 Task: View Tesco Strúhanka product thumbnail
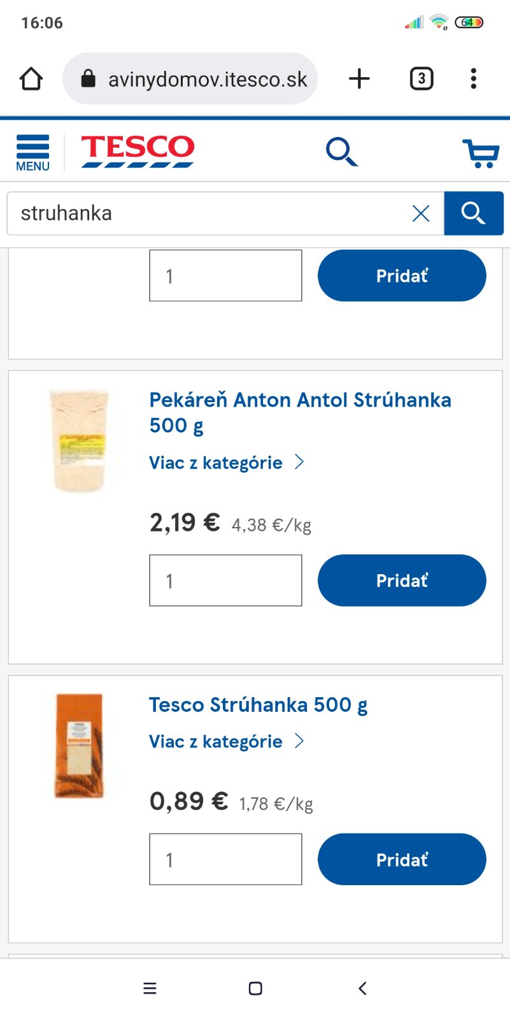[79, 746]
